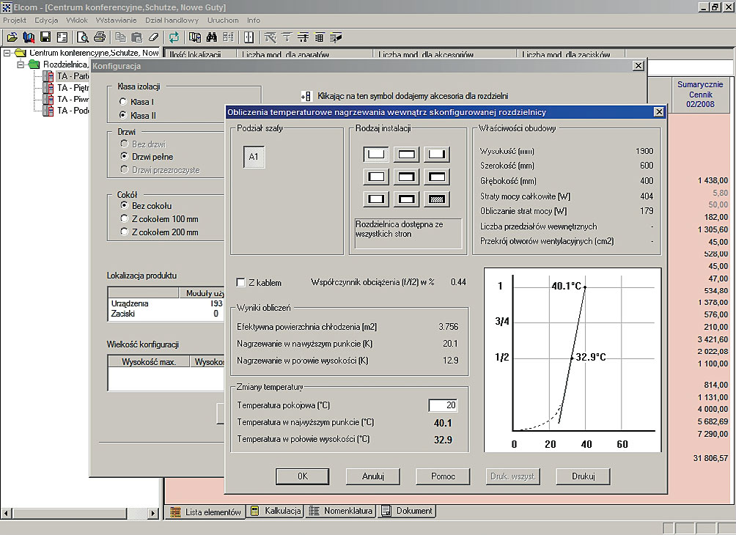The image size is (736, 535).
Task: Click the Drukuj button
Action: pyautogui.click(x=583, y=476)
